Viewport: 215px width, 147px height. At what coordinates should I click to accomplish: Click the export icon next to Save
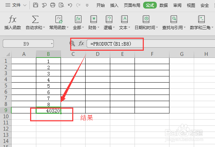point(44,5)
